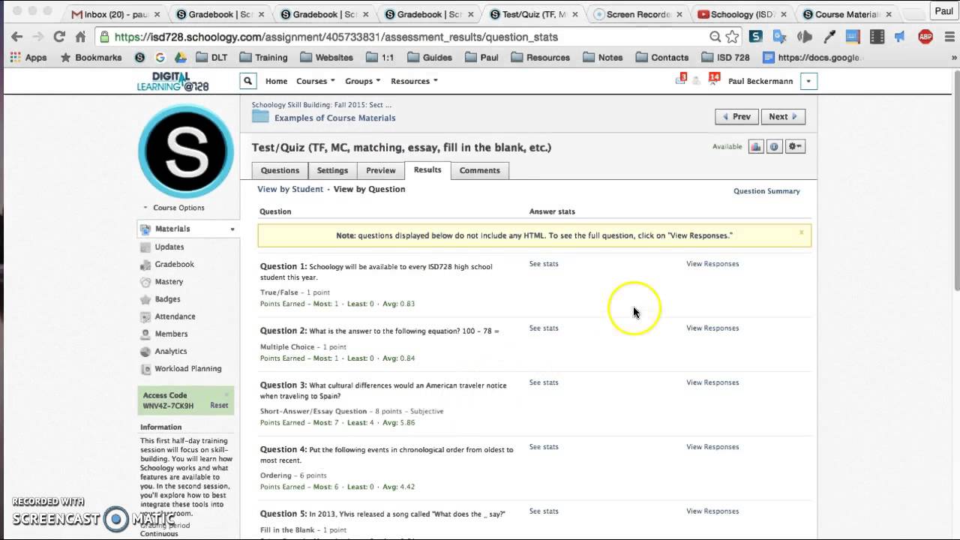This screenshot has width=960, height=540.
Task: Open the messages icon with badge 3
Action: point(681,79)
